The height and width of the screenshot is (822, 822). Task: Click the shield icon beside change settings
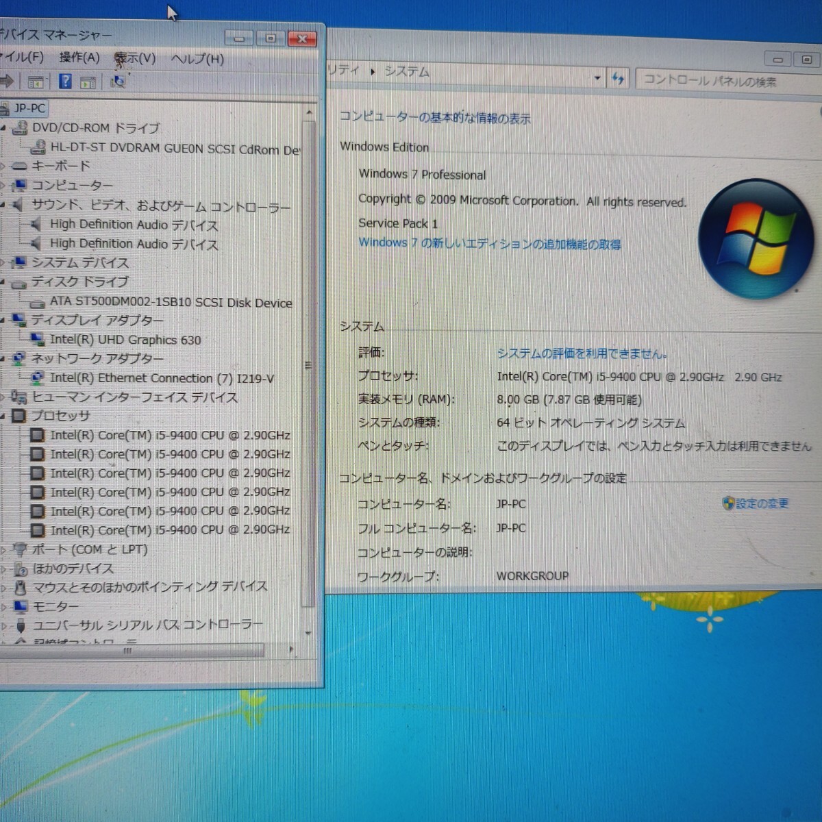729,503
